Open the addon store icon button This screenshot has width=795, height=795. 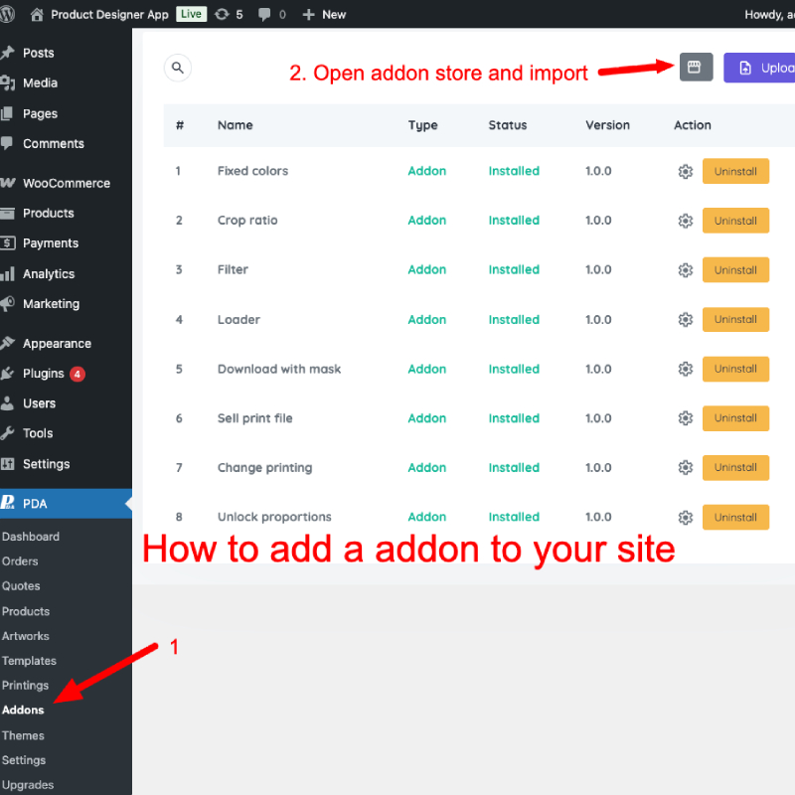click(x=696, y=68)
